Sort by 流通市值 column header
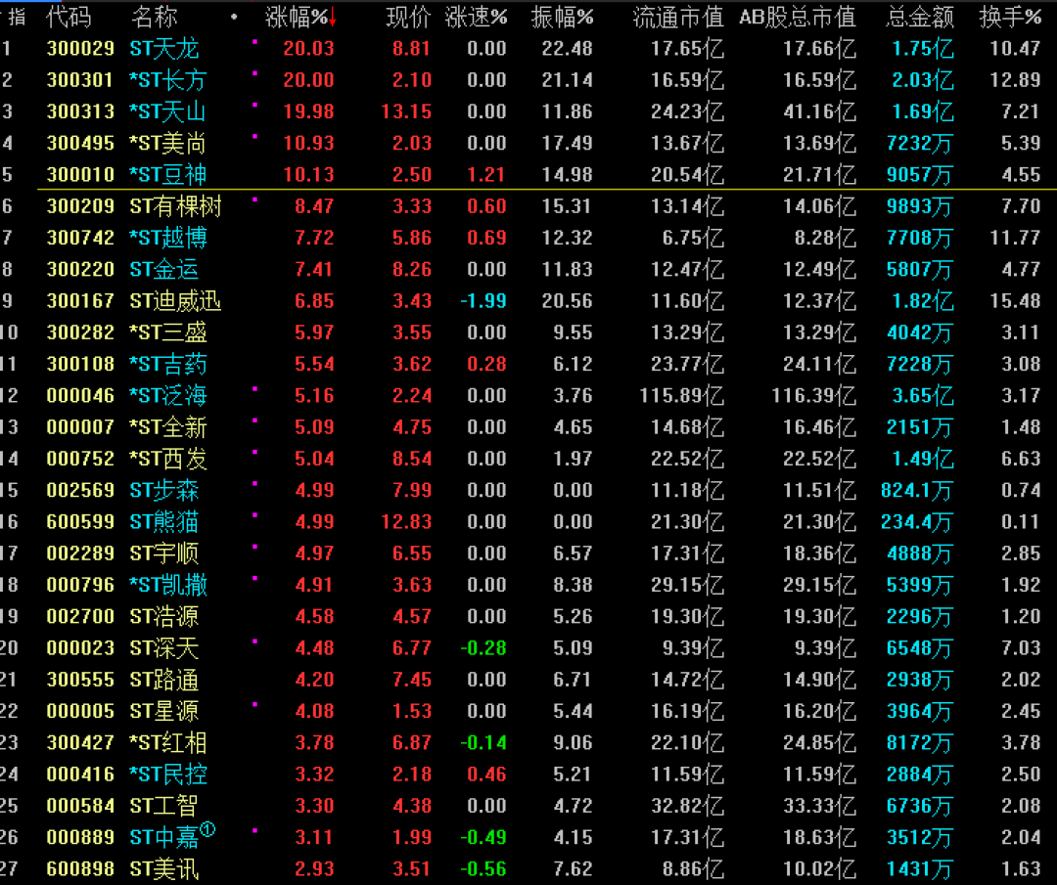The width and height of the screenshot is (1057, 885). coord(678,18)
